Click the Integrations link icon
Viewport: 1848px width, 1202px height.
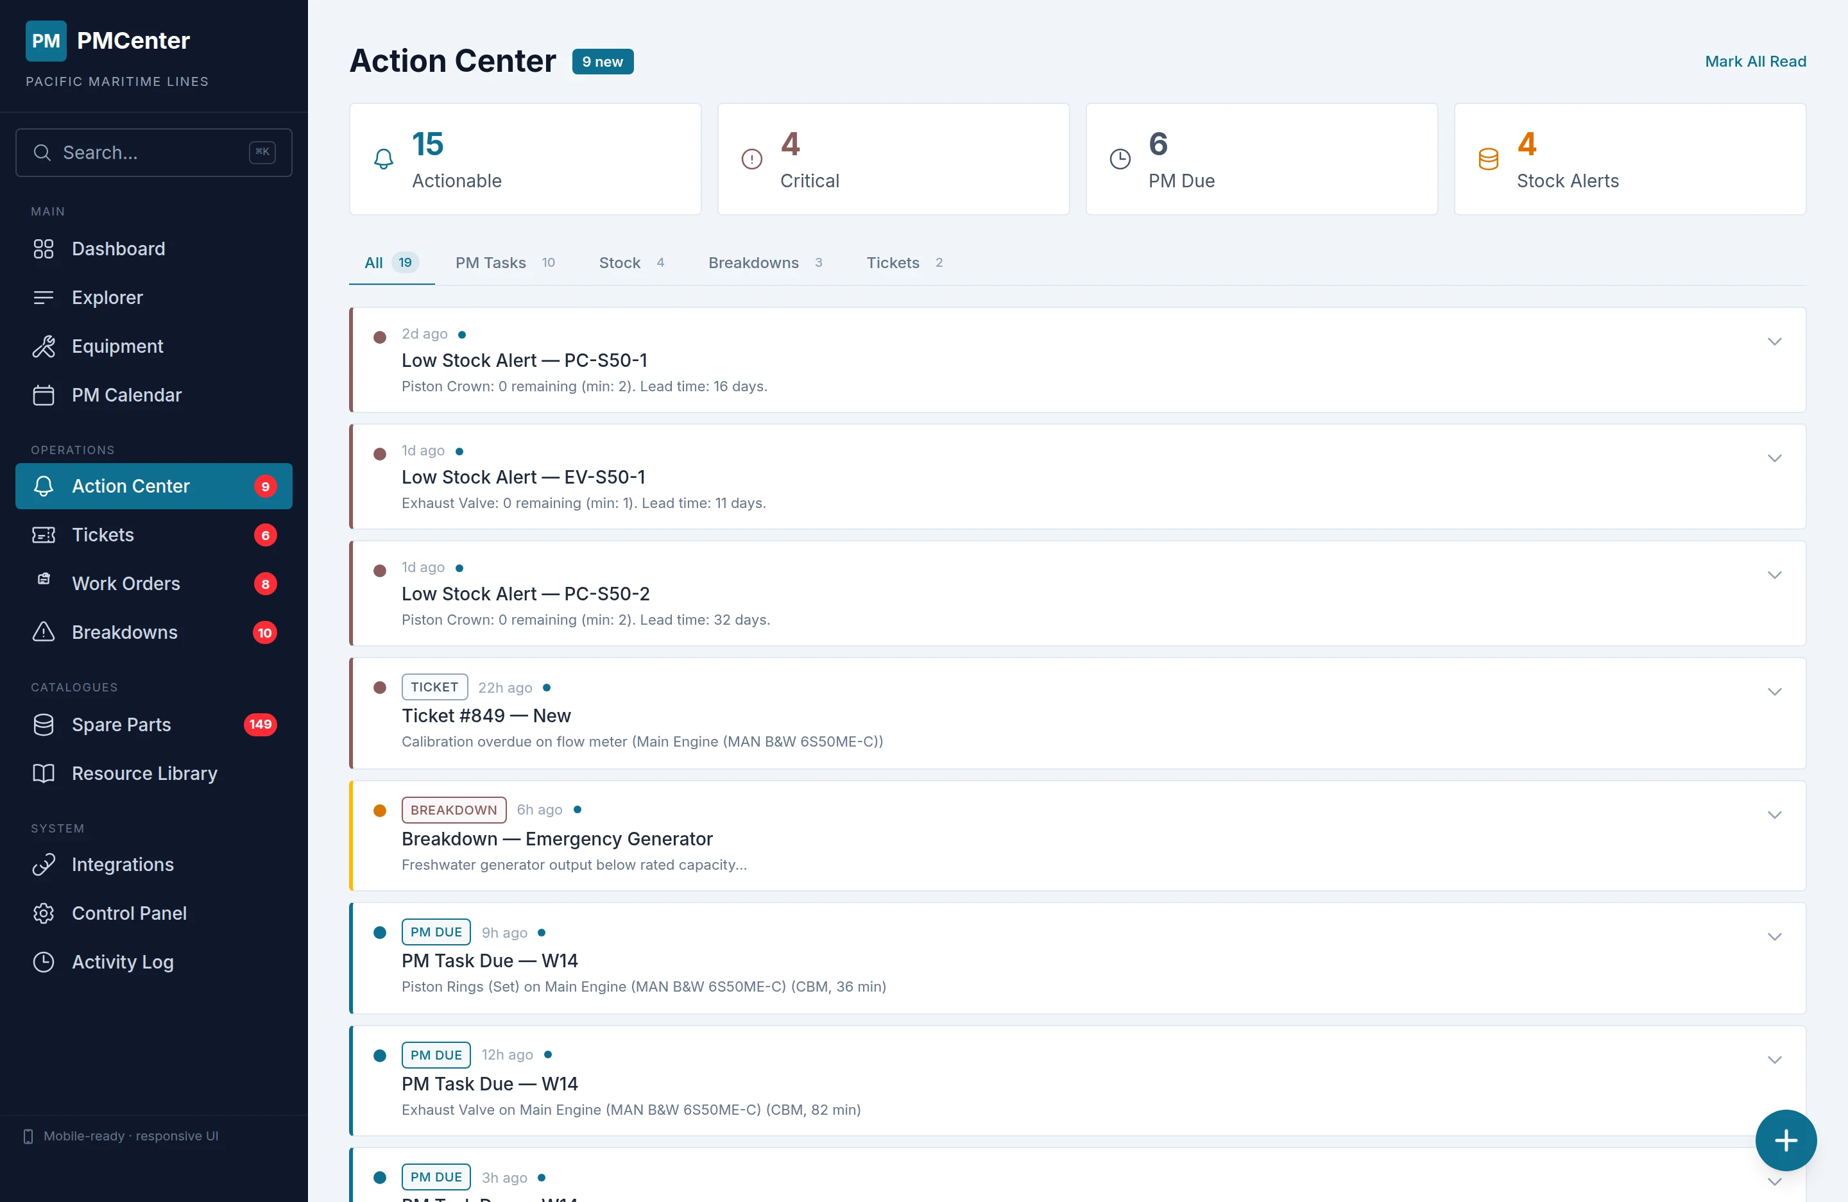pyautogui.click(x=44, y=865)
